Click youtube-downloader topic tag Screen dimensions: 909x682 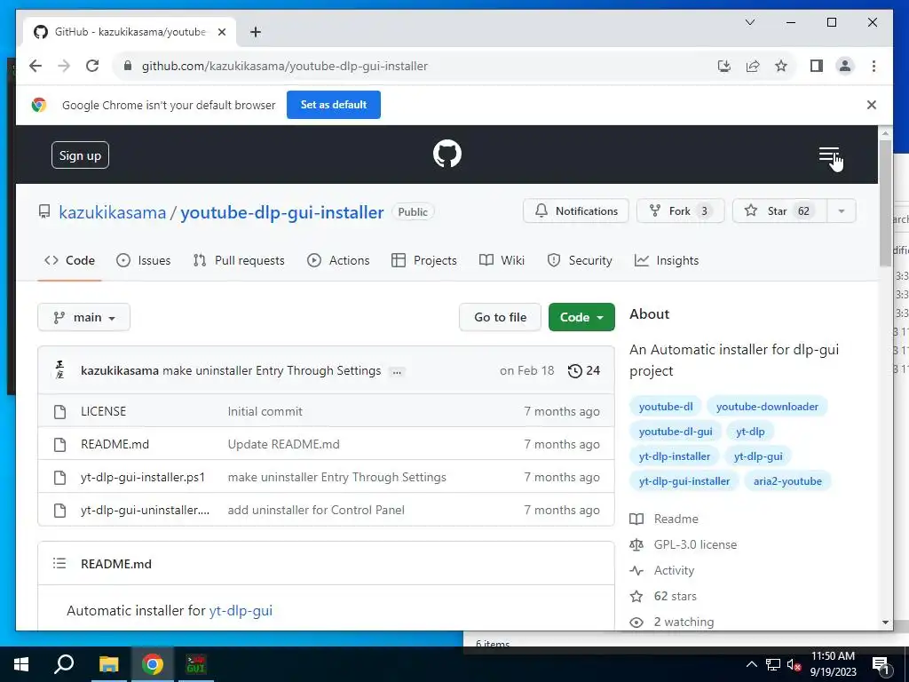[x=767, y=407]
